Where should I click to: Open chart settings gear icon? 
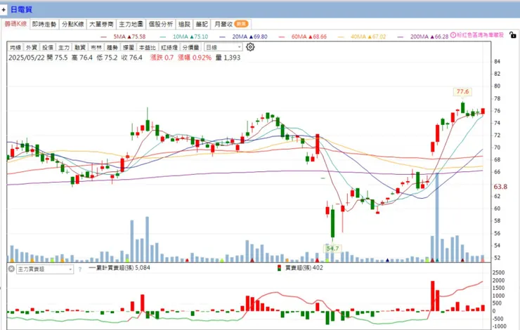click(250, 47)
